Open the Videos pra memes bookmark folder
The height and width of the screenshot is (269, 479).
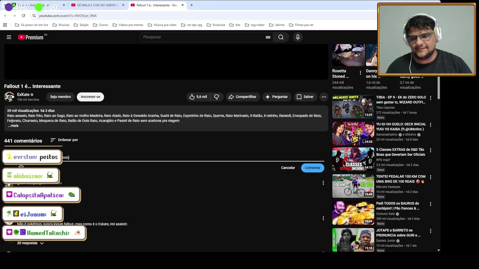pyautogui.click(x=128, y=25)
